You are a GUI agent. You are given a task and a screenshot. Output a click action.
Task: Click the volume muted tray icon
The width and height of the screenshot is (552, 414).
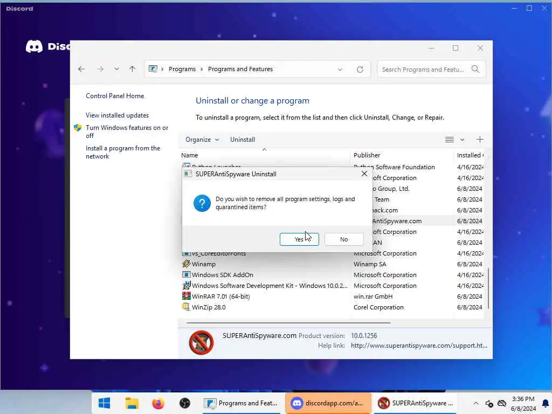(x=489, y=403)
